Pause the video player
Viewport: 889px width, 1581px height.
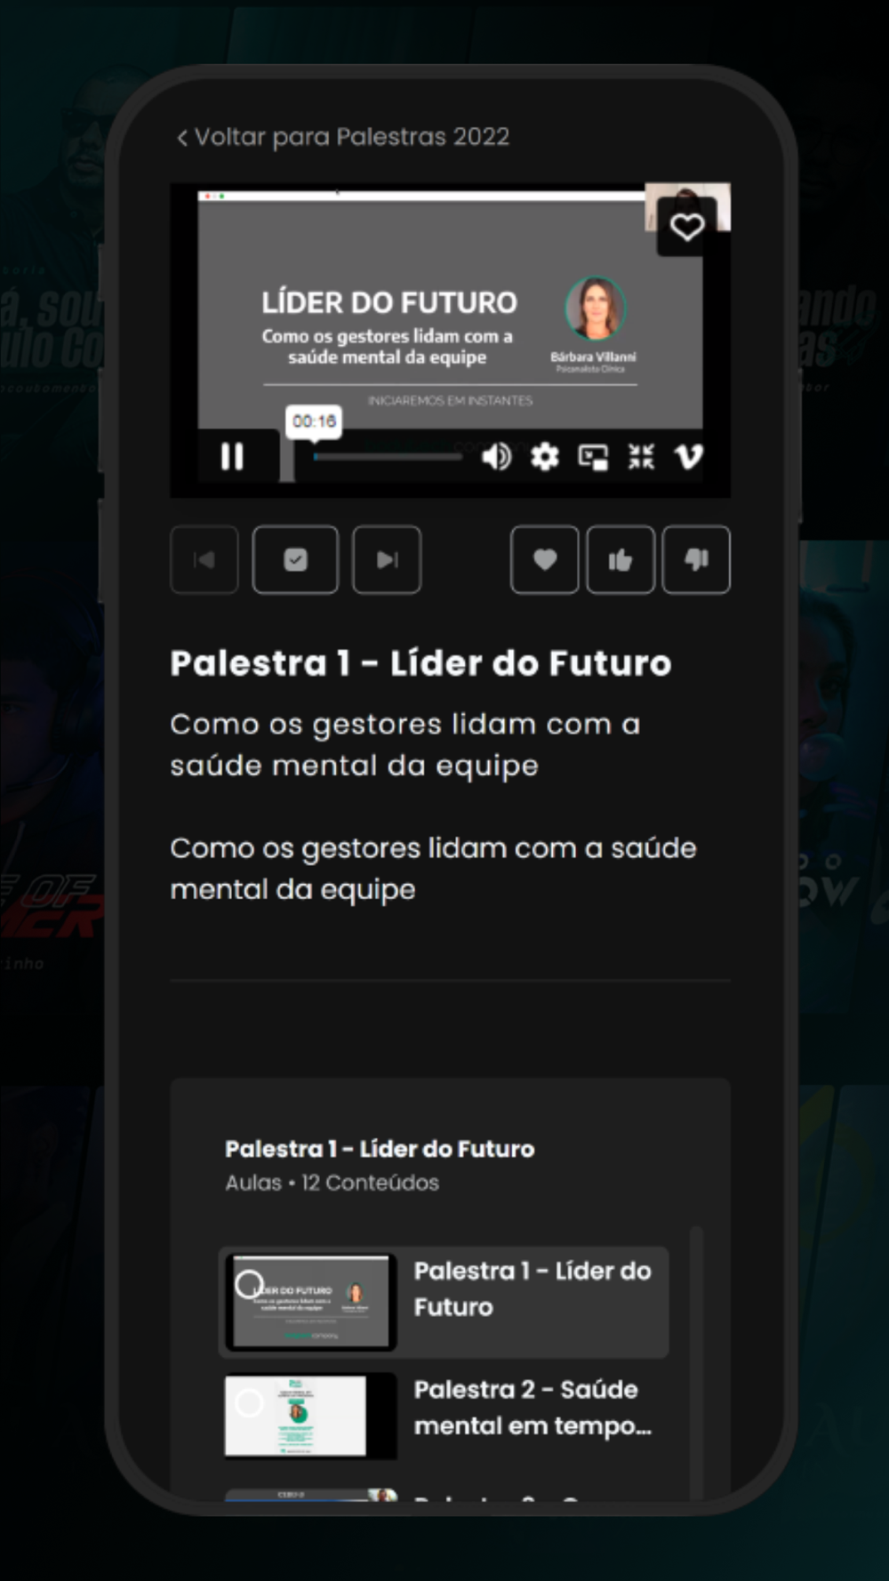click(x=232, y=456)
